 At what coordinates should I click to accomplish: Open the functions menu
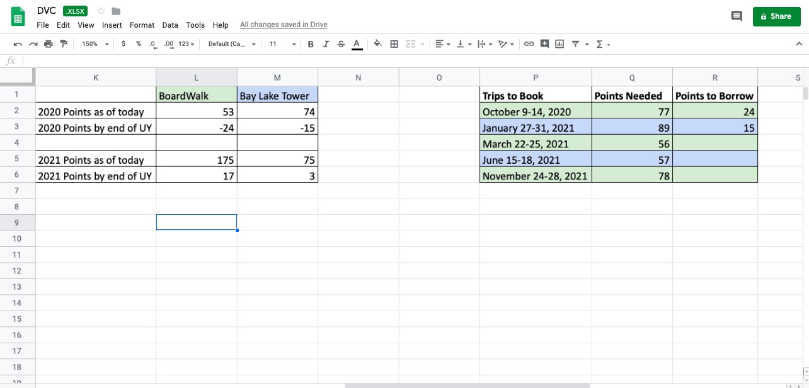point(603,44)
